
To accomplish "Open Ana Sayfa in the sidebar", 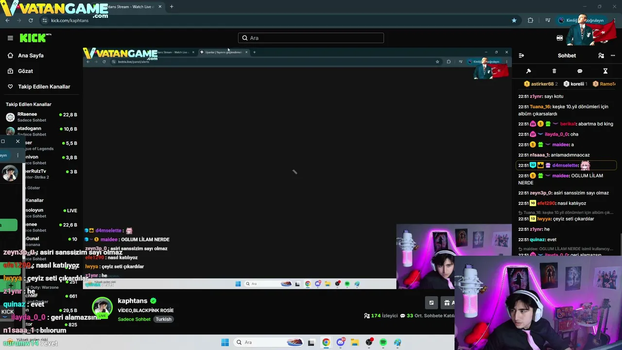I will [31, 55].
